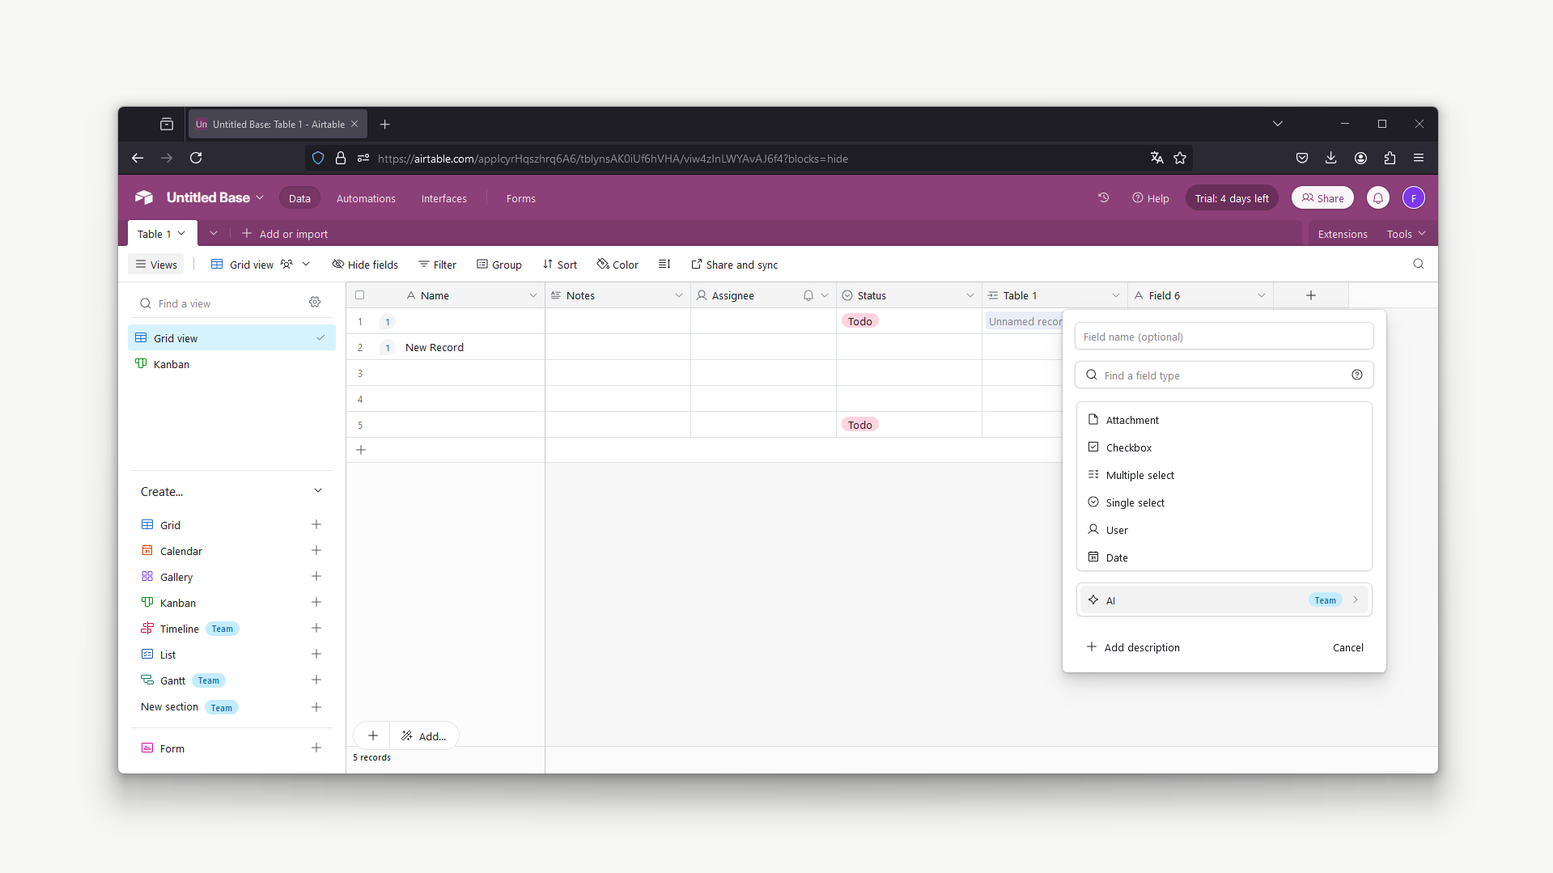
Task: Click the search magnifier in the toolbar
Action: (1418, 264)
